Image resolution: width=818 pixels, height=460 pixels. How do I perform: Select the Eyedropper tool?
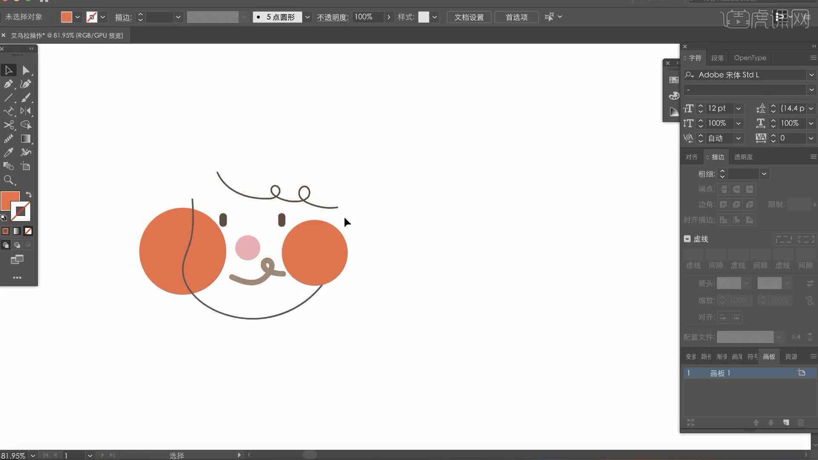(9, 152)
